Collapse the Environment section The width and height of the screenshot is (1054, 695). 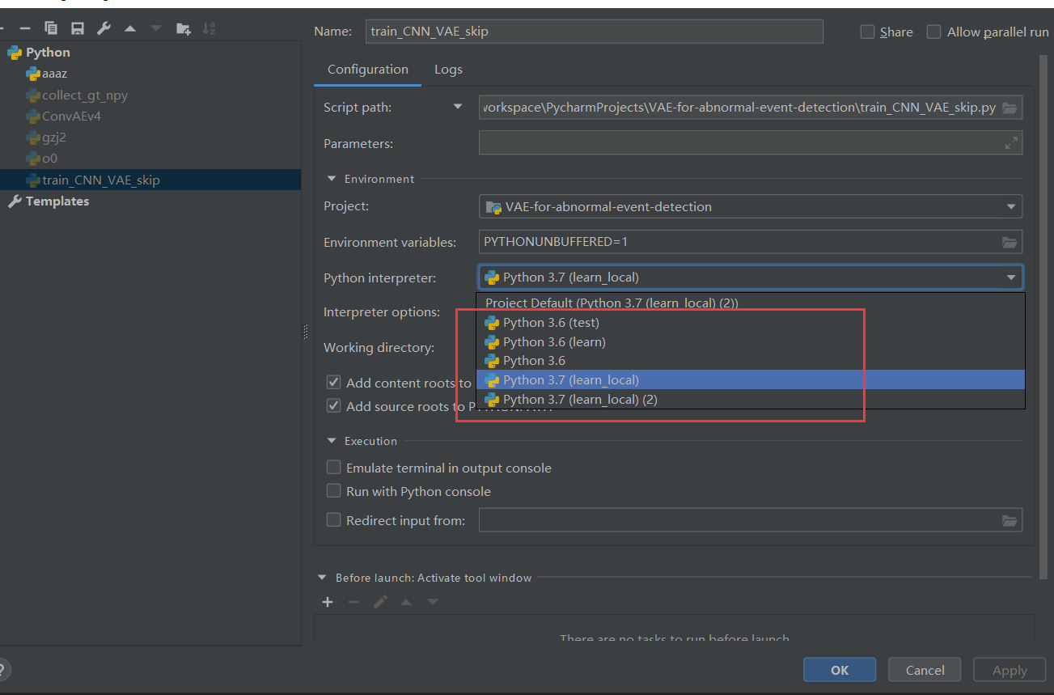[331, 178]
